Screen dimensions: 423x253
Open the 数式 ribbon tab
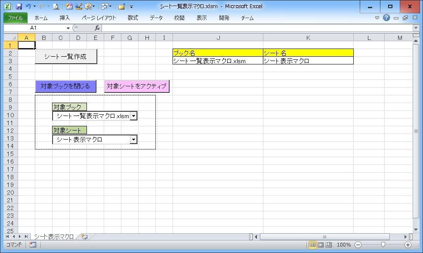pos(133,18)
